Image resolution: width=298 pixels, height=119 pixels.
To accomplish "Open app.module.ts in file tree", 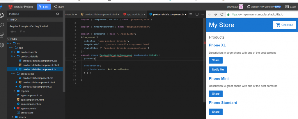I will click(x=29, y=108).
